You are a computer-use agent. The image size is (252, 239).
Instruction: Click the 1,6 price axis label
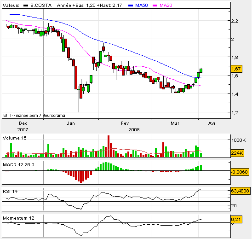click(235, 76)
